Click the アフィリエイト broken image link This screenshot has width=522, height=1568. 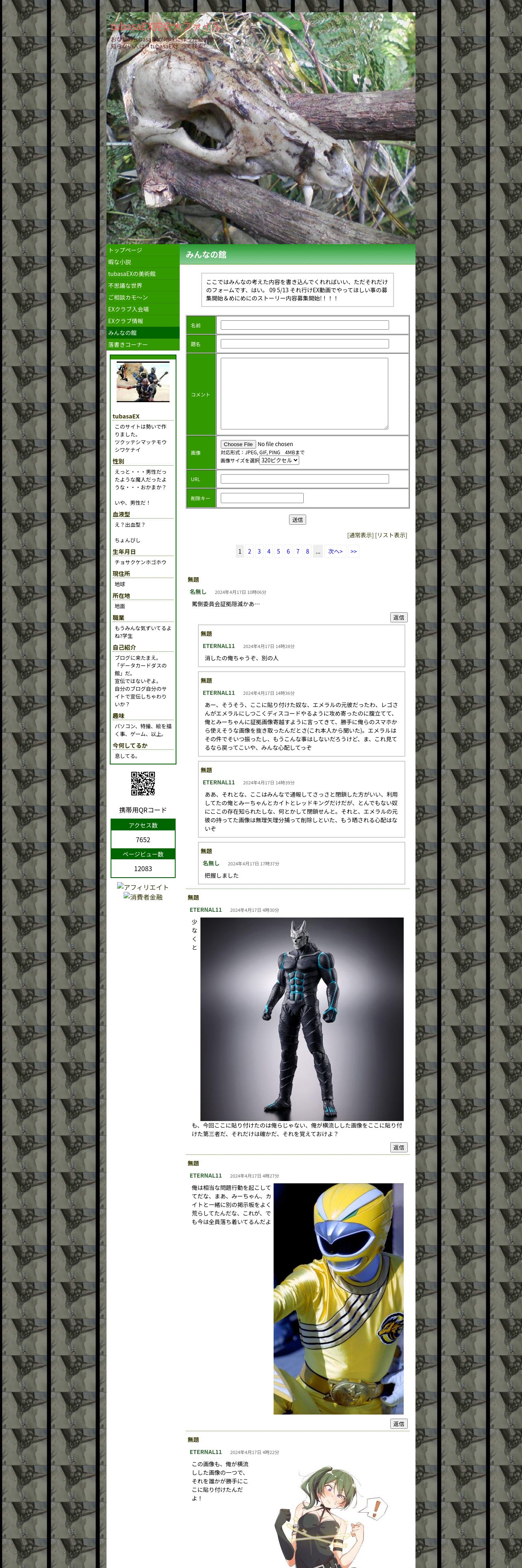pos(143,887)
